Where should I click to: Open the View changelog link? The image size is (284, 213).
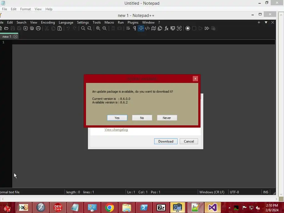[x=116, y=130]
